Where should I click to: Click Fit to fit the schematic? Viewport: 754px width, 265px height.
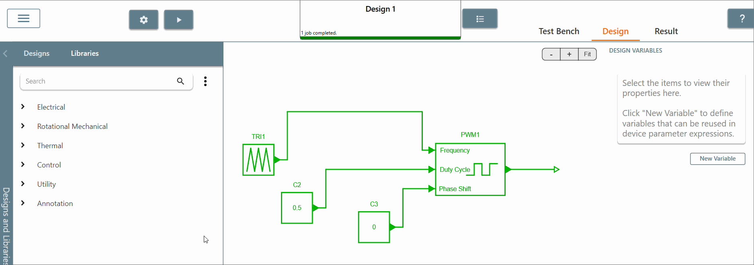click(587, 54)
